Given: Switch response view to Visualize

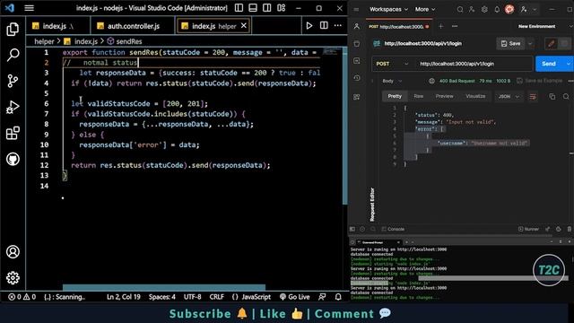Looking at the screenshot, I should coord(475,96).
